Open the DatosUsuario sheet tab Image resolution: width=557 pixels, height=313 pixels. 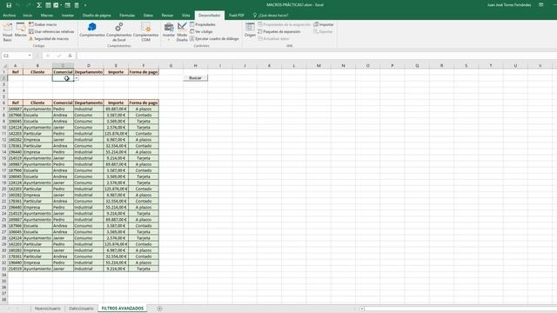point(81,309)
